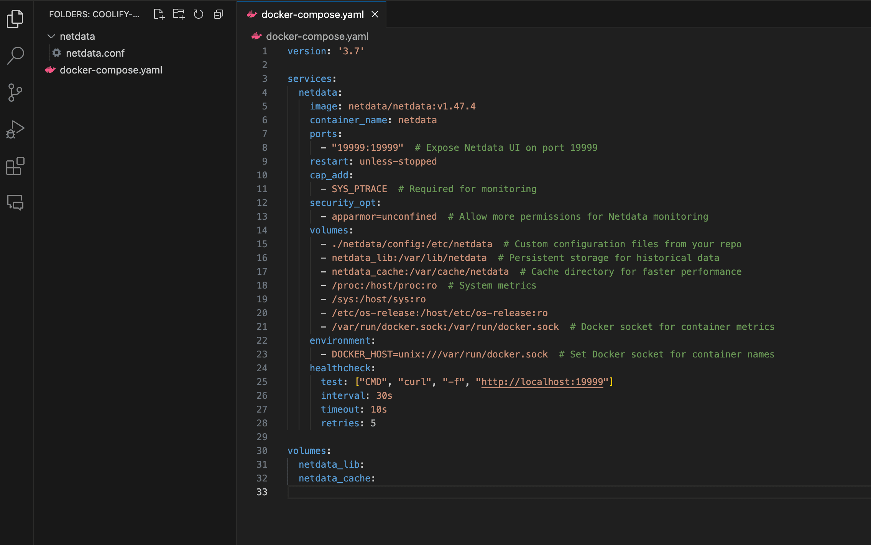Click the ./netdata/config:/etc/netdata volume entry

(x=412, y=244)
